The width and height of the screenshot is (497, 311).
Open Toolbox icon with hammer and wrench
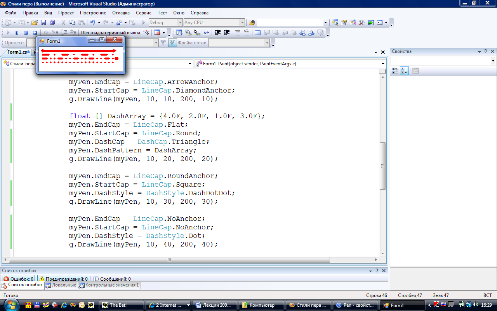coord(361,23)
